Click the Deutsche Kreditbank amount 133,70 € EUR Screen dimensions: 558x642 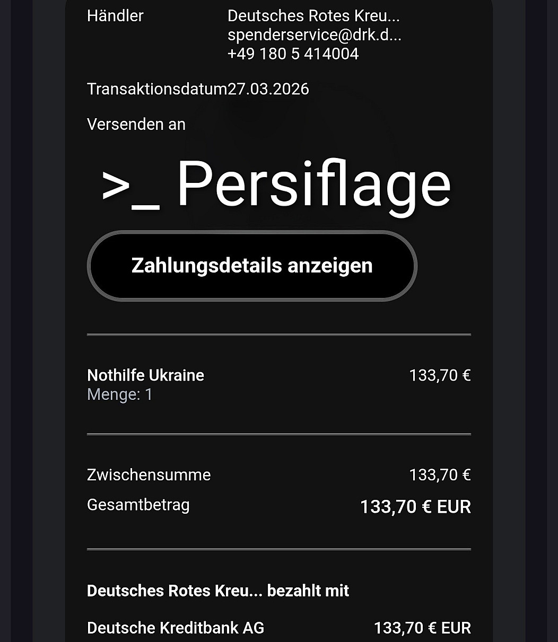point(422,628)
